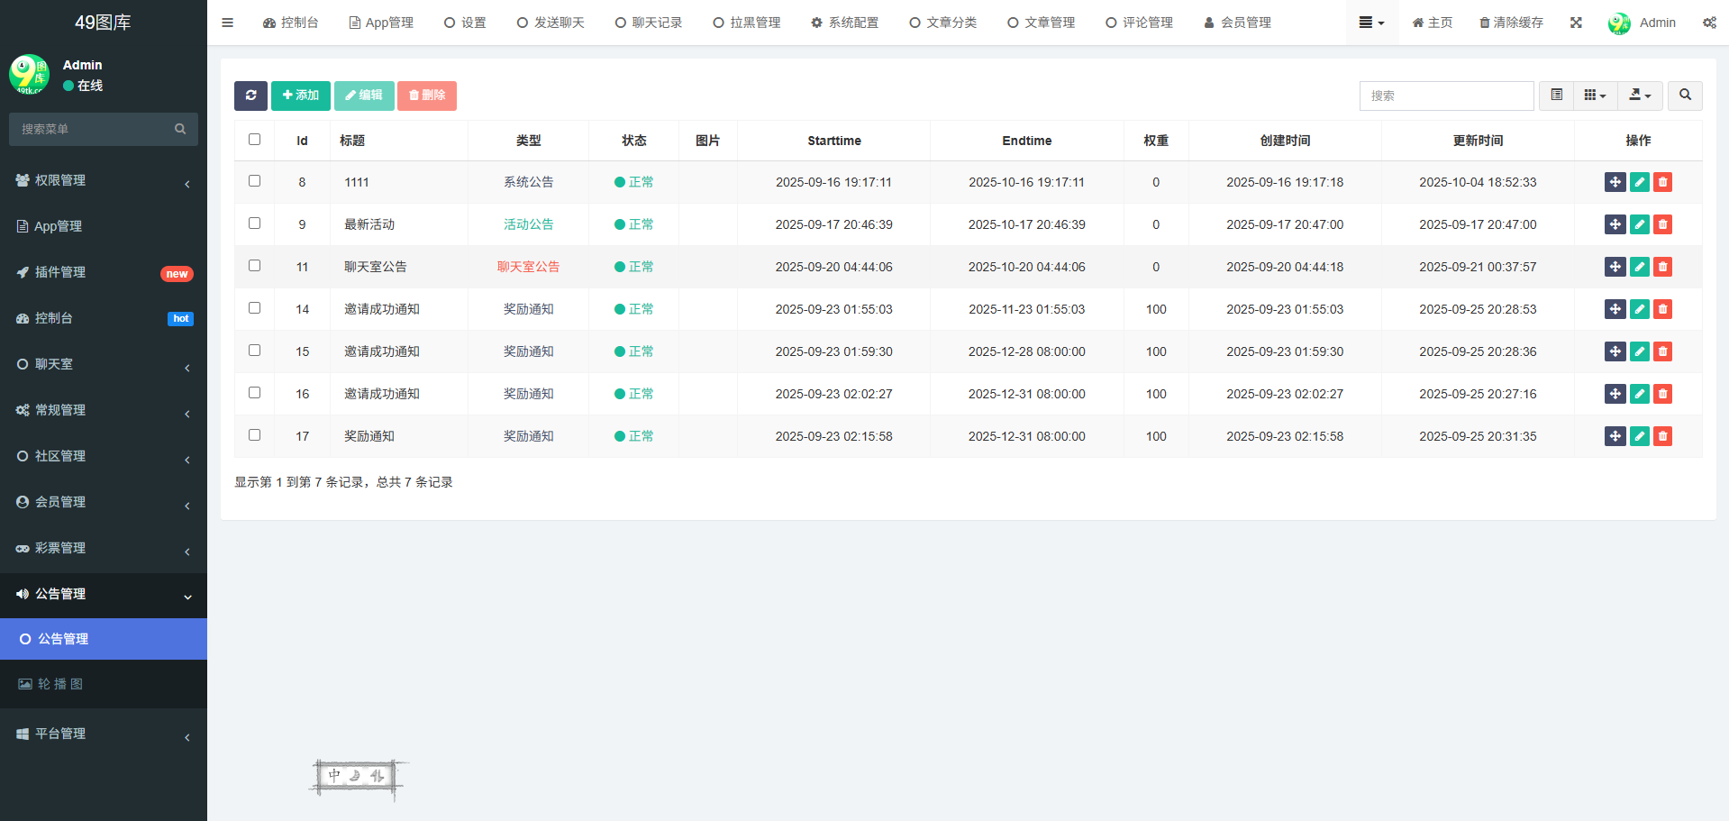Open the export data dropdown
The width and height of the screenshot is (1729, 821).
[x=1640, y=96]
